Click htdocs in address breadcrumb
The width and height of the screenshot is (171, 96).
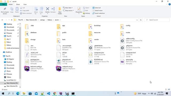click(50, 20)
